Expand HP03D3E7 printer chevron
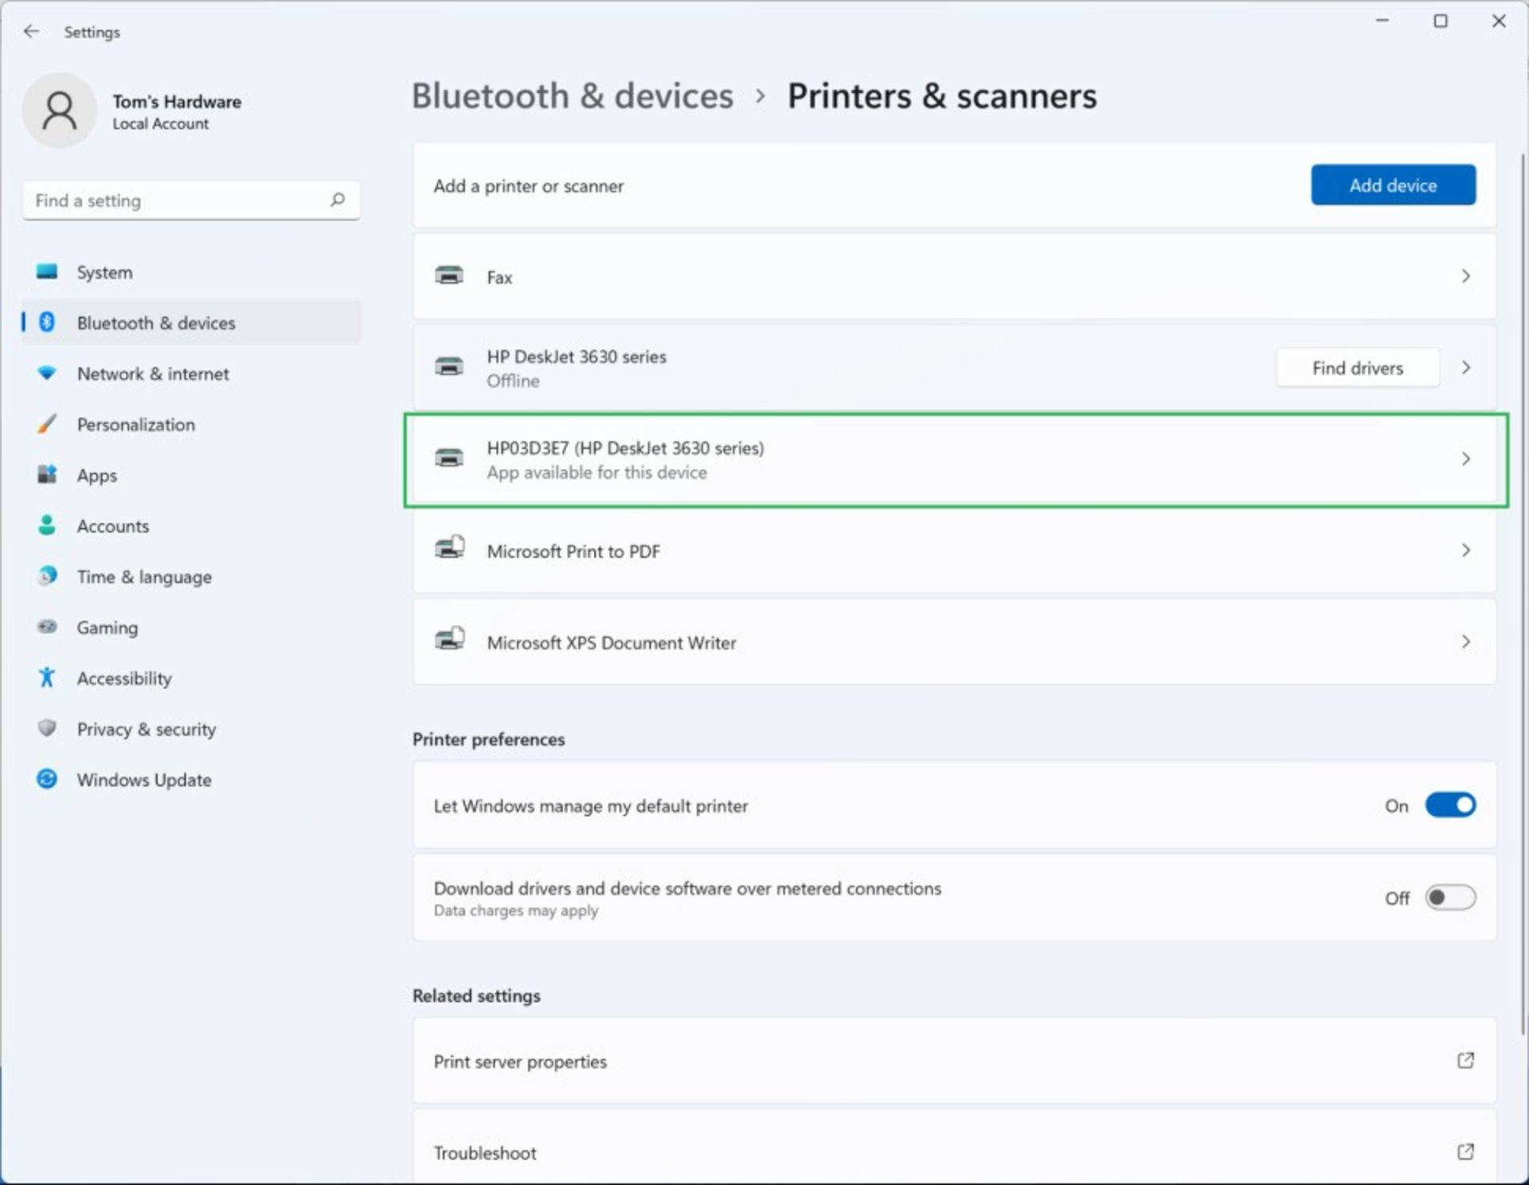Screen dimensions: 1529x1185 click(x=1465, y=459)
